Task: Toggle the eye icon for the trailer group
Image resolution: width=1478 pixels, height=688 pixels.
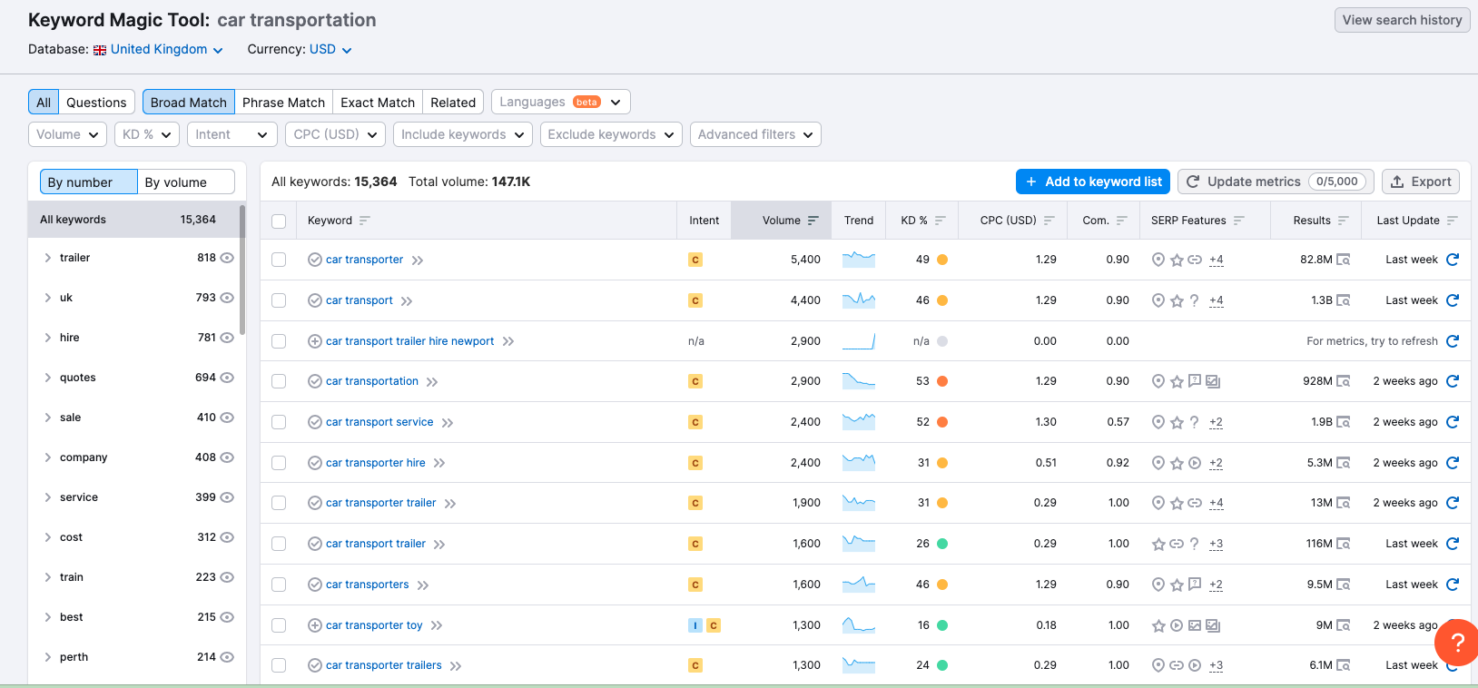Action: coord(227,258)
